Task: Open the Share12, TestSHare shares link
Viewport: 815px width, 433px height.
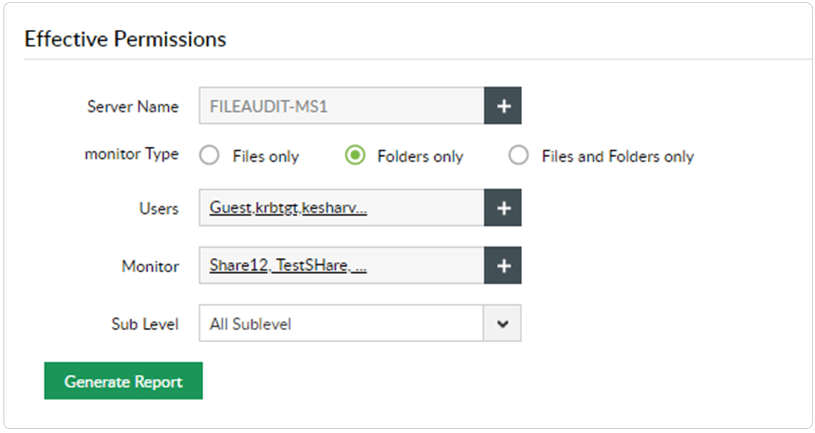Action: tap(288, 266)
